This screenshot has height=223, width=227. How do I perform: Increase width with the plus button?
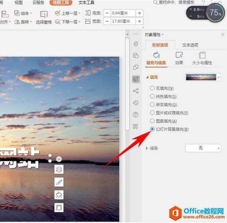point(139,21)
